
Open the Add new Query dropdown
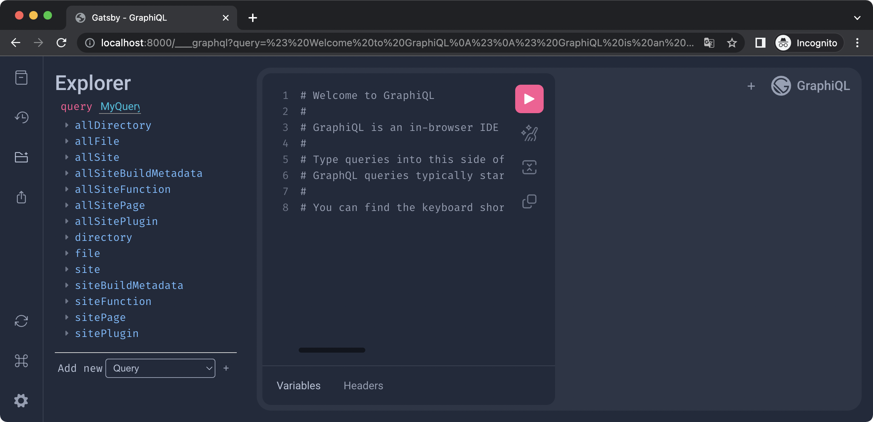pos(160,368)
